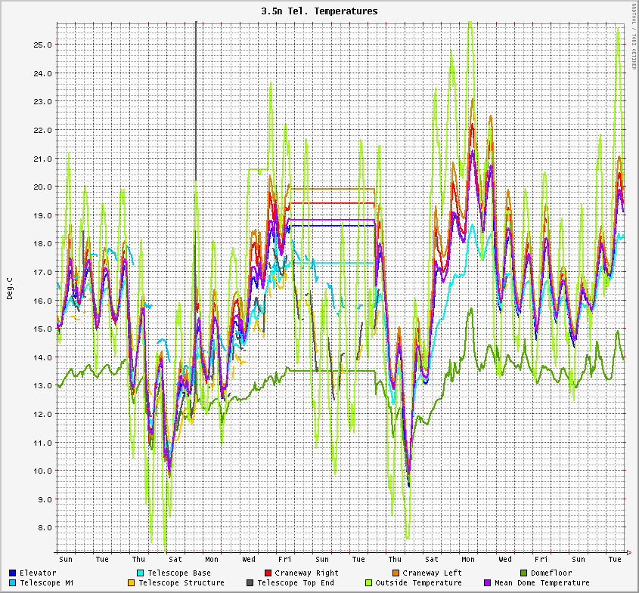Click the 8.0 y-axis tick label
Image resolution: width=639 pixels, height=593 pixels.
click(45, 527)
